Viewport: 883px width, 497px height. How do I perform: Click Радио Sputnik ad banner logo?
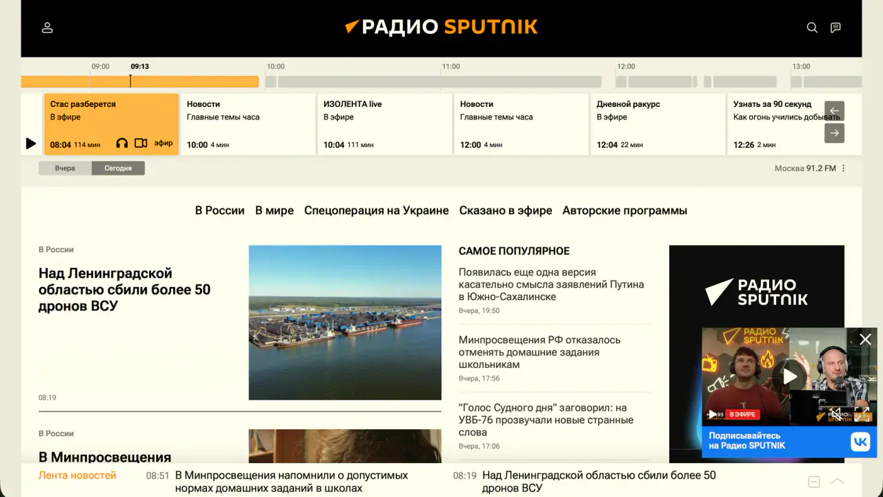(757, 292)
